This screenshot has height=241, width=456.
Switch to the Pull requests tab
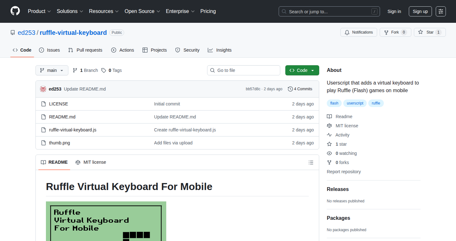coord(85,50)
